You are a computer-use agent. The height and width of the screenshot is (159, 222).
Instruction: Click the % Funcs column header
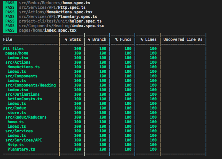click(123, 39)
